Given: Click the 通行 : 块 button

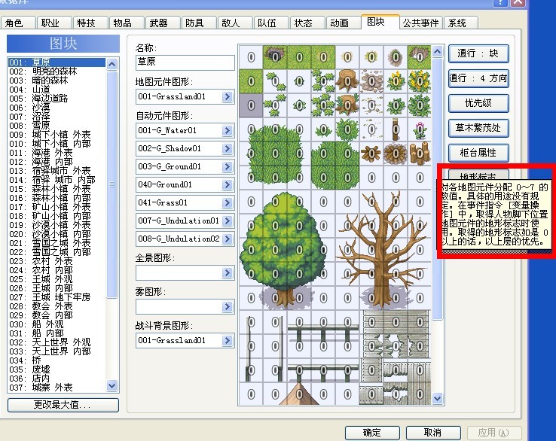Looking at the screenshot, I should coord(478,53).
